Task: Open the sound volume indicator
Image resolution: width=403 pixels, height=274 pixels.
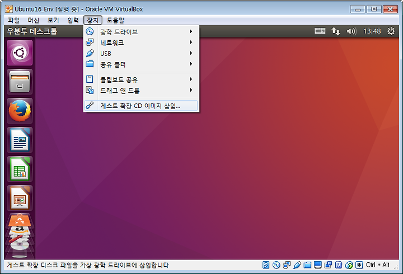Action: [352, 31]
